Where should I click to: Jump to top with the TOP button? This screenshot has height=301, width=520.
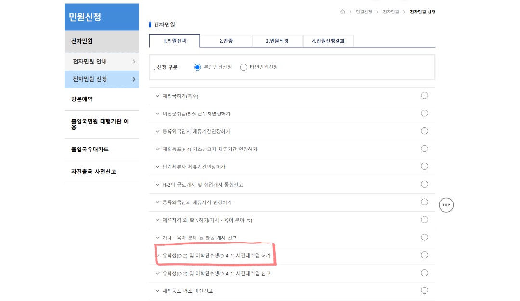coord(446,205)
